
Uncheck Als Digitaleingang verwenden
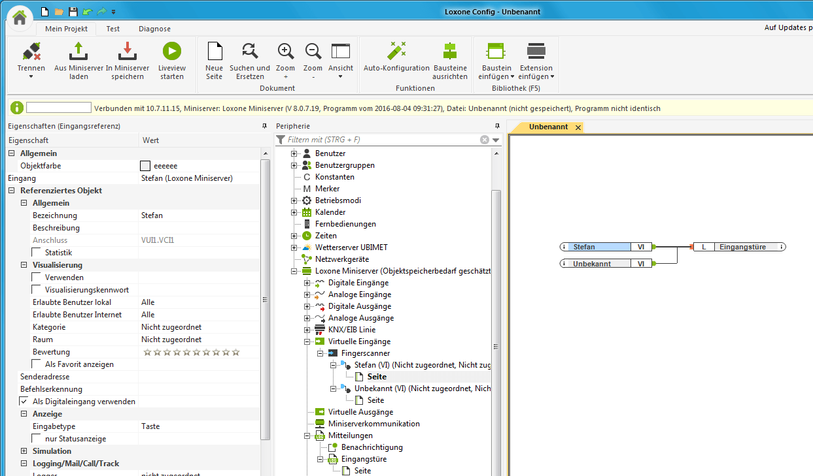coord(25,402)
